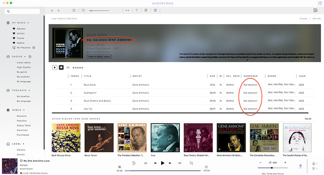Increase volume with plus button
Viewport: 324px width, 175px height.
285,162
